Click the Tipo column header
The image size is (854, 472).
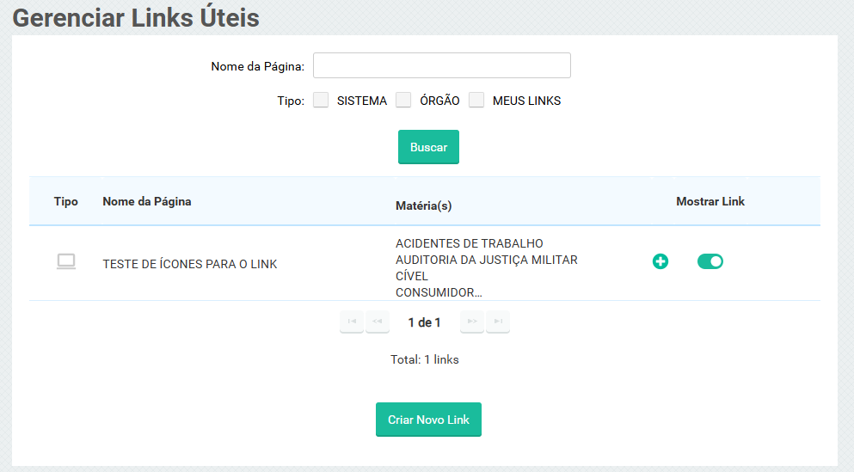66,201
